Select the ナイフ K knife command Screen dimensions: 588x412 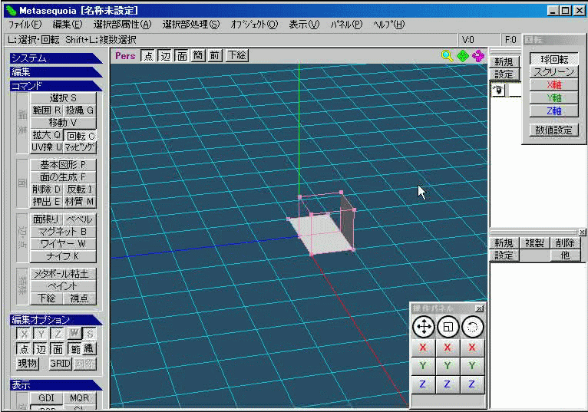(x=63, y=256)
